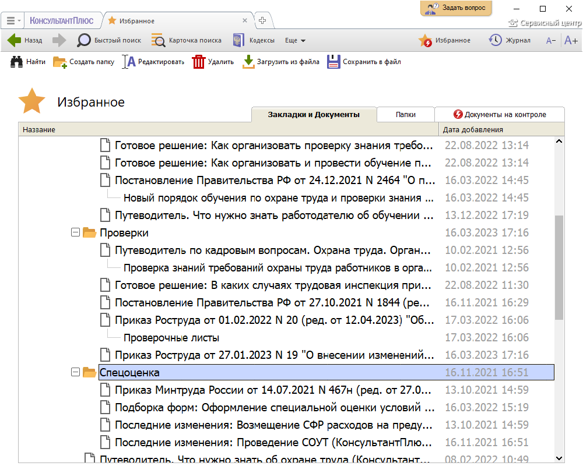Click the Задать вопрос button
Viewport: 583px width, 466px height.
click(x=456, y=8)
